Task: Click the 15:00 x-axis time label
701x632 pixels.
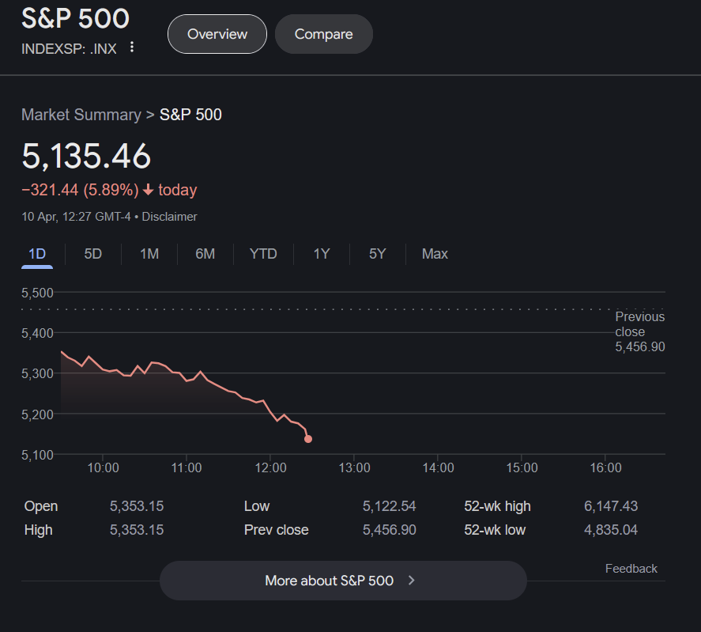Action: coord(522,468)
